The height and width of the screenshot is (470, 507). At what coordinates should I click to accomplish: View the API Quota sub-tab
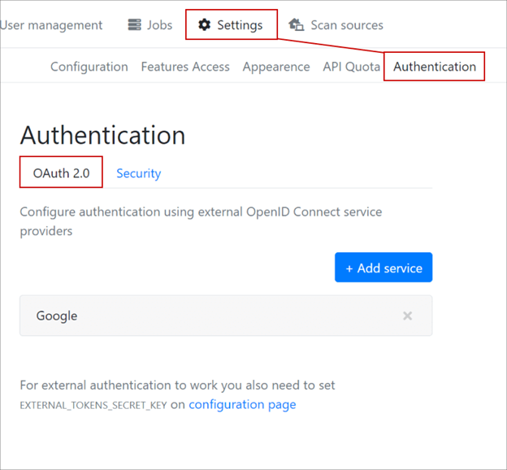tap(351, 67)
